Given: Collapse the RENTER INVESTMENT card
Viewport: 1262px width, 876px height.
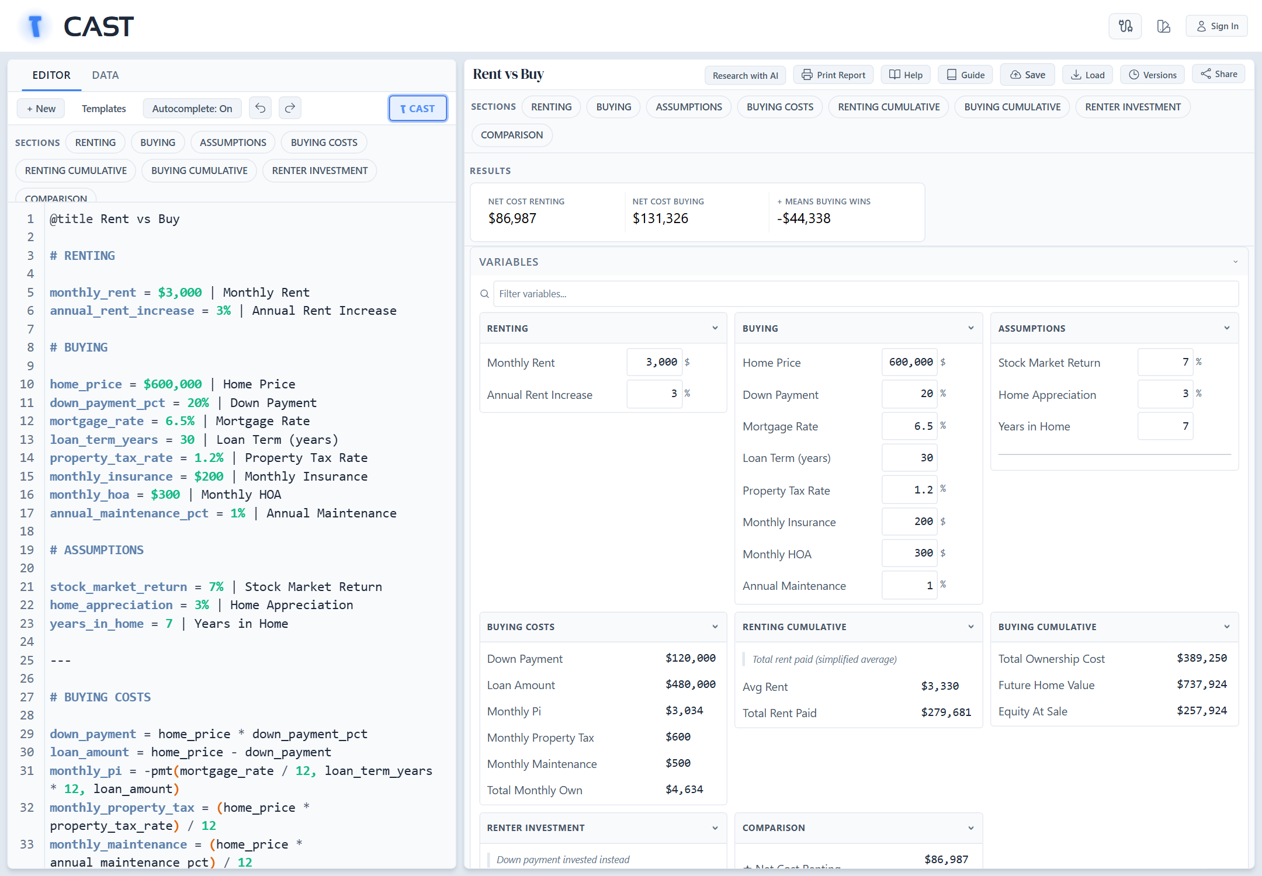Looking at the screenshot, I should [715, 828].
